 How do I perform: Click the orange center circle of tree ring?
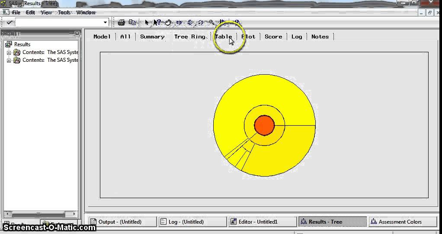(264, 126)
